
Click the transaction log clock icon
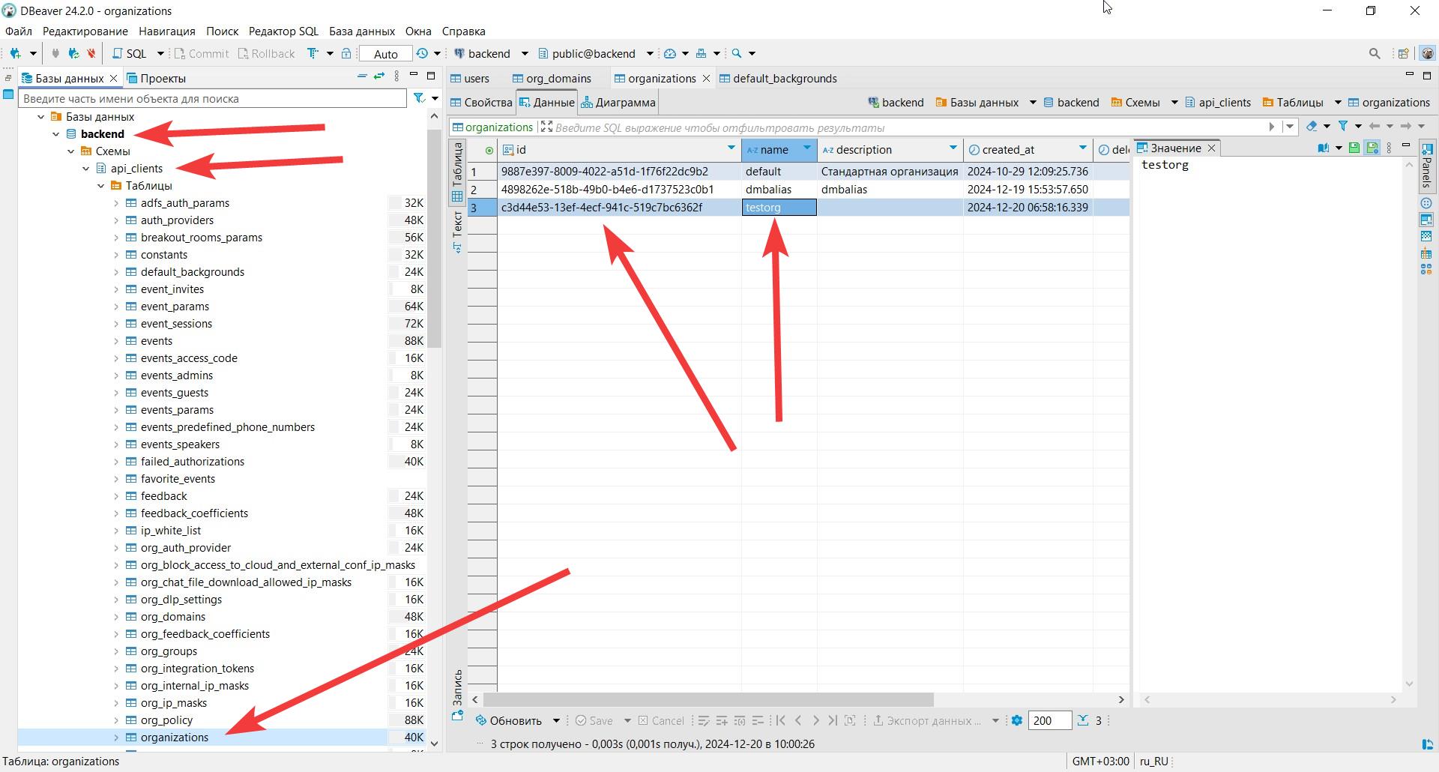coord(422,53)
